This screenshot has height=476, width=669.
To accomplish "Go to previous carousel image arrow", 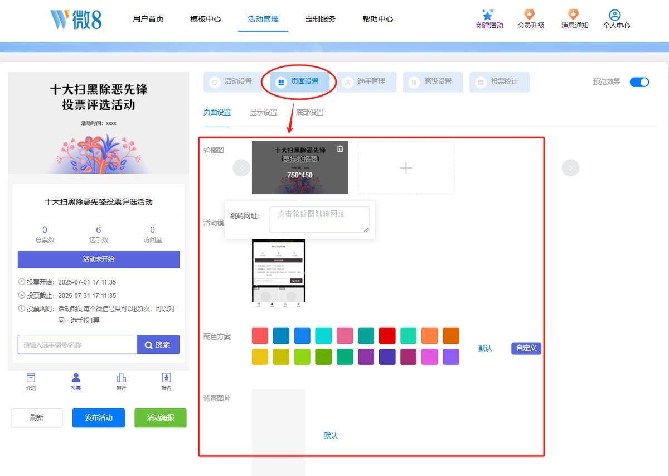I will tap(241, 167).
